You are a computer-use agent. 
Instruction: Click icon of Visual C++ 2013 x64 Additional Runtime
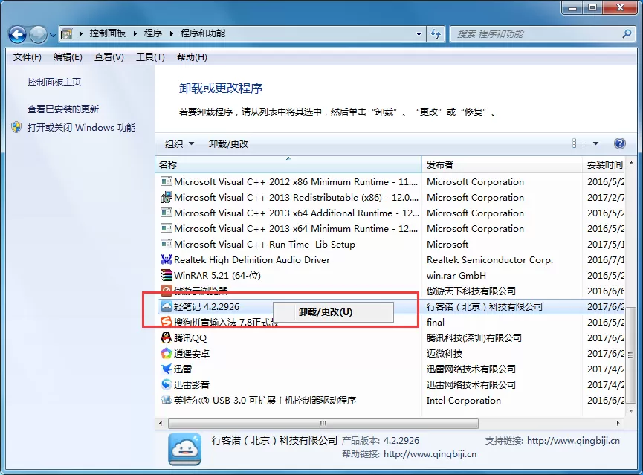pyautogui.click(x=166, y=213)
